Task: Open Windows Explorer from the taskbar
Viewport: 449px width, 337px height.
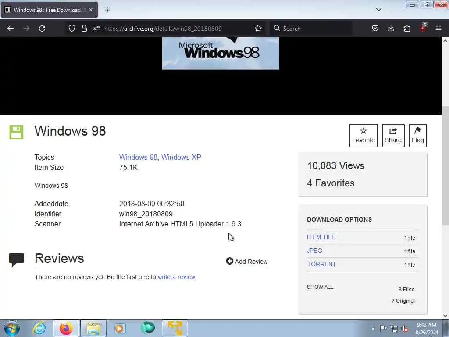Action: (93, 328)
